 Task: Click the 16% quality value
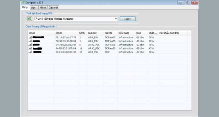pyautogui.click(x=151, y=41)
